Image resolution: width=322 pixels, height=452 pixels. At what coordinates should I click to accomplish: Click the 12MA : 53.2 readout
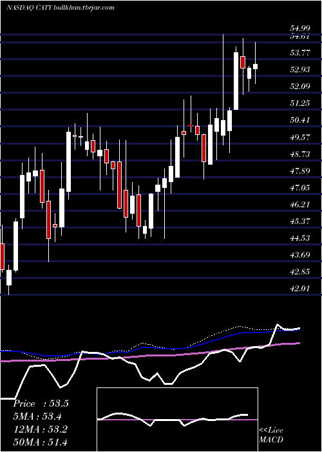pos(40,429)
